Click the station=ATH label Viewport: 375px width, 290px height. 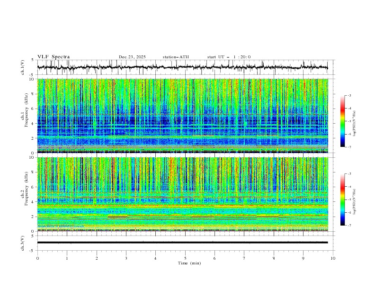pos(175,57)
